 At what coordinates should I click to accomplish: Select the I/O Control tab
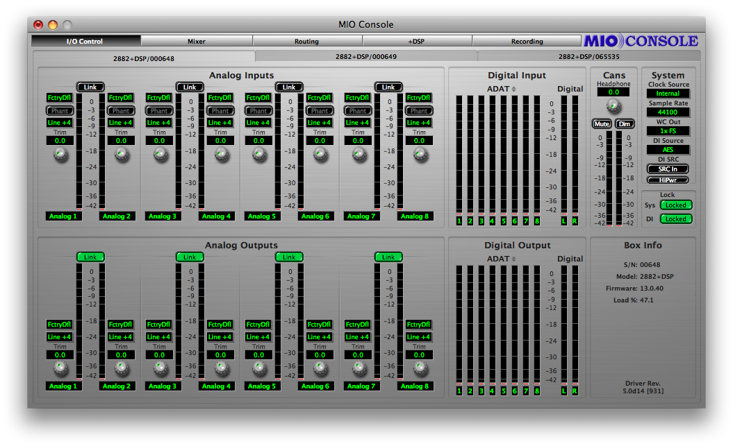tap(85, 41)
